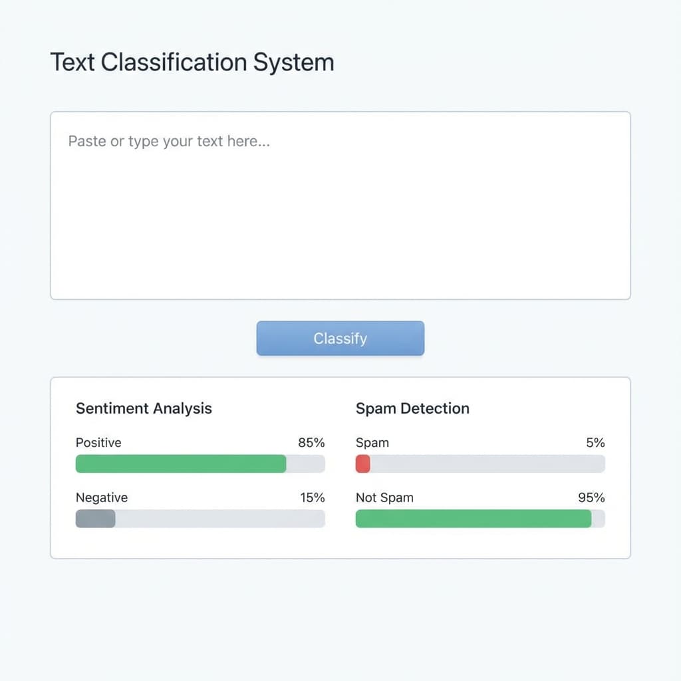Select the 85% Positive score
The height and width of the screenshot is (681, 681).
311,442
